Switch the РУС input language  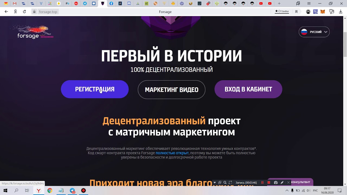[315, 191]
